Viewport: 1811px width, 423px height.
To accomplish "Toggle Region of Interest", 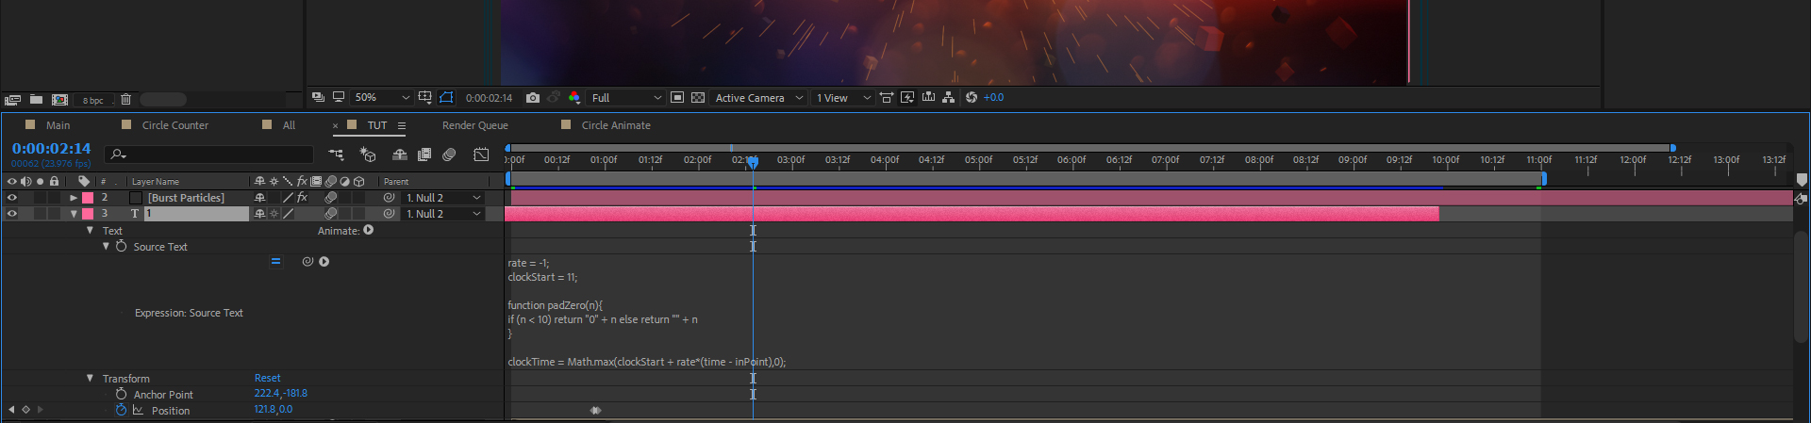I will click(676, 97).
